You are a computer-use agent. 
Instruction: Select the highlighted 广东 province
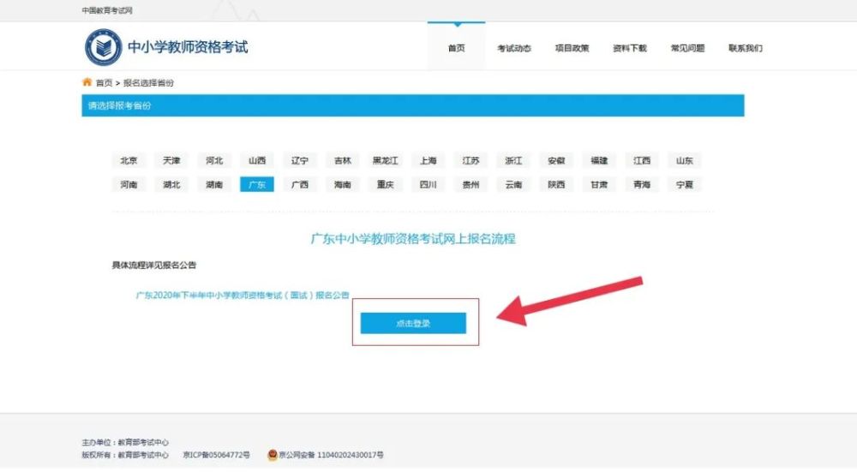[256, 184]
